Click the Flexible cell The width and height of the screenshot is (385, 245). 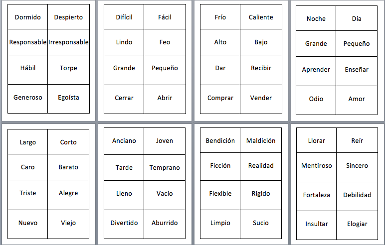pyautogui.click(x=220, y=194)
